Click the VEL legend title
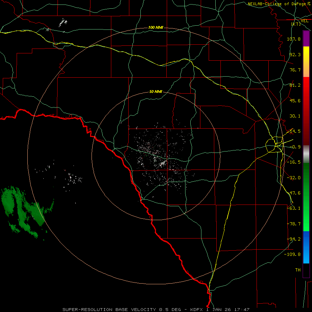This screenshot has width=312, height=312. point(304,21)
